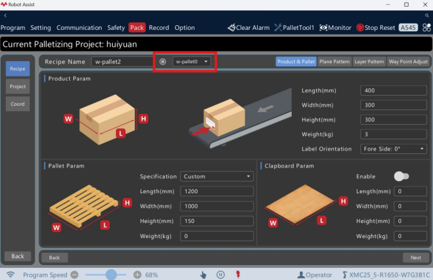Click the clapboard Length field
The height and width of the screenshot is (280, 433).
point(411,191)
